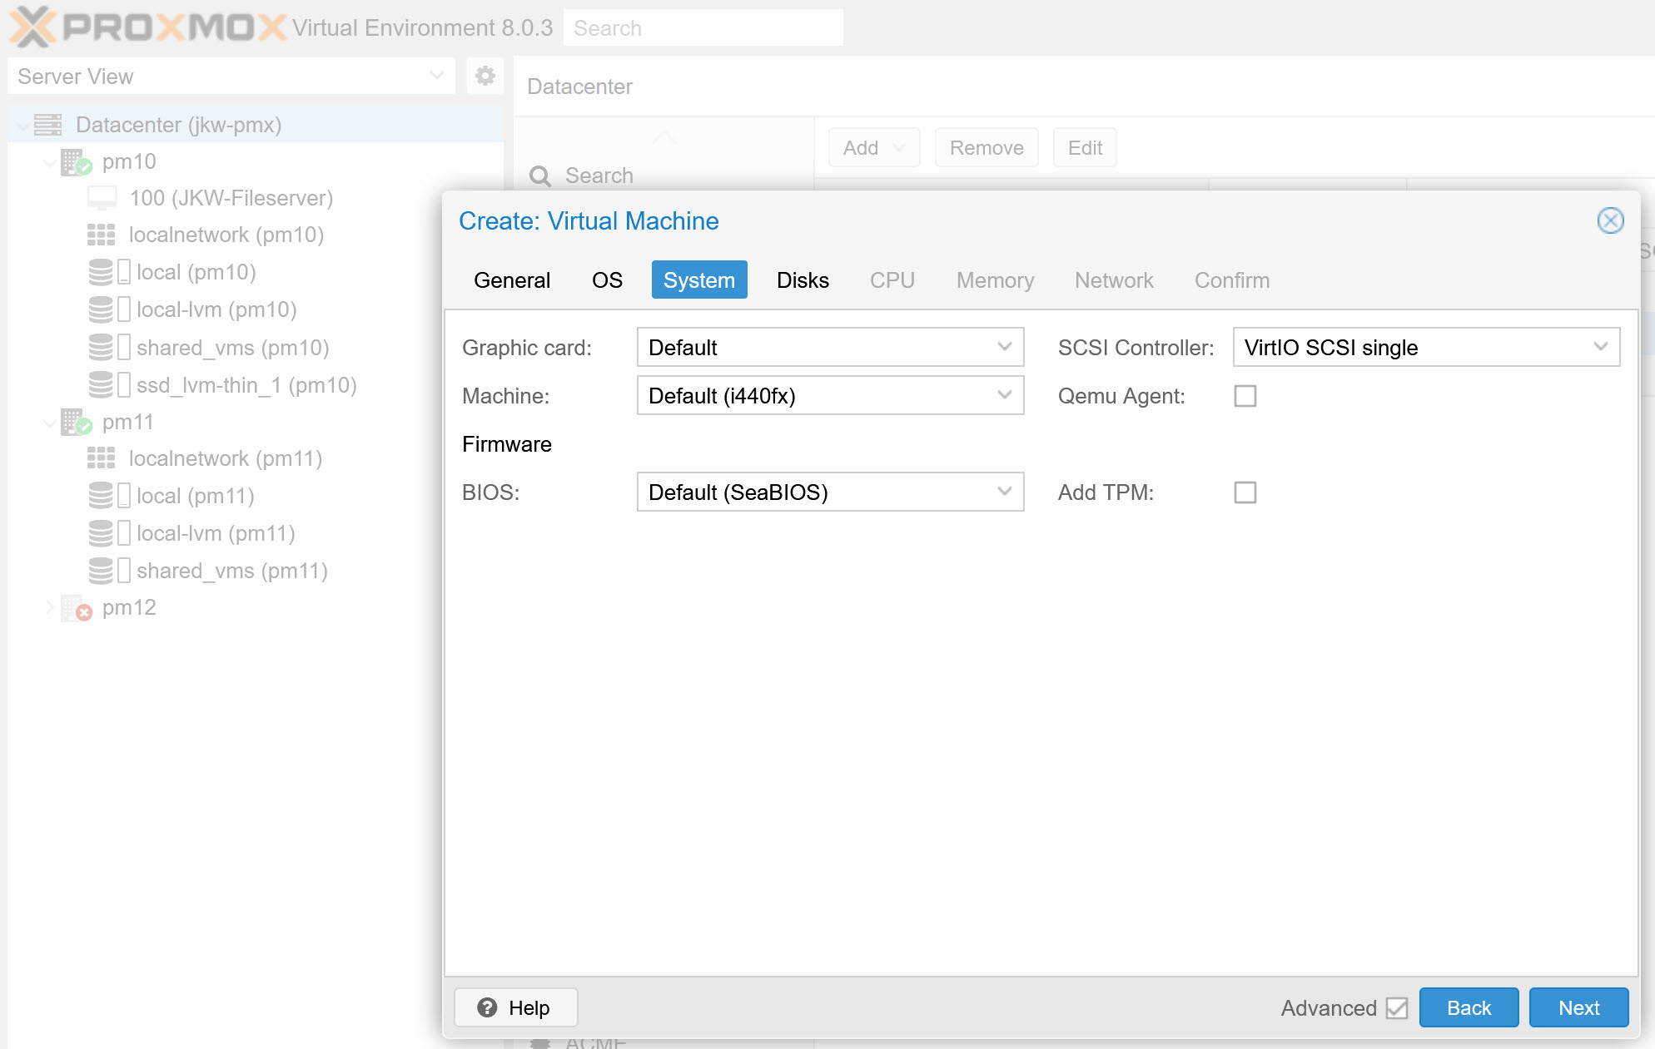Expand the pm12 node in tree
This screenshot has height=1049, width=1655.
pyautogui.click(x=51, y=607)
